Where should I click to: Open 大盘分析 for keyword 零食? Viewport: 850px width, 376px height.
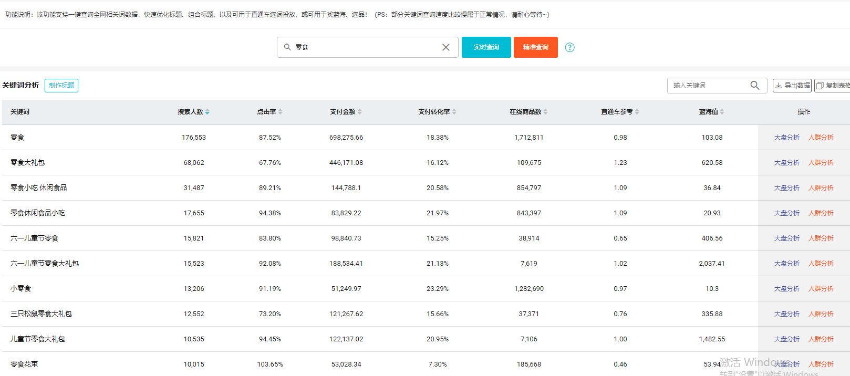(x=787, y=138)
